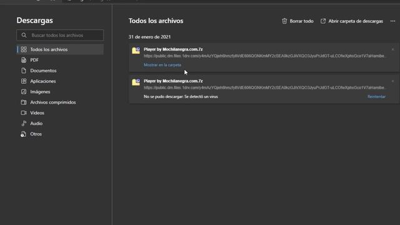Click URL of the failed download
The width and height of the screenshot is (400, 225).
tap(264, 87)
